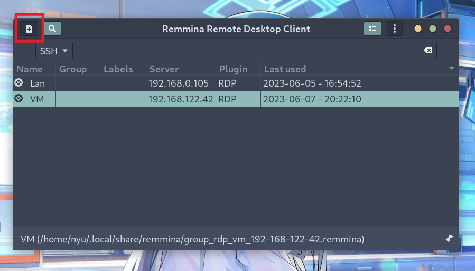Image resolution: width=475 pixels, height=271 pixels.
Task: Maximize the window with green button
Action: (433, 29)
